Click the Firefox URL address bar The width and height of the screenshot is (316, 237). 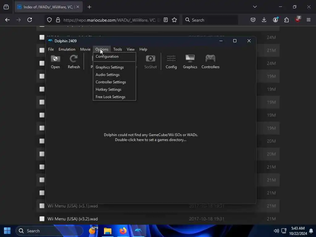click(111, 20)
